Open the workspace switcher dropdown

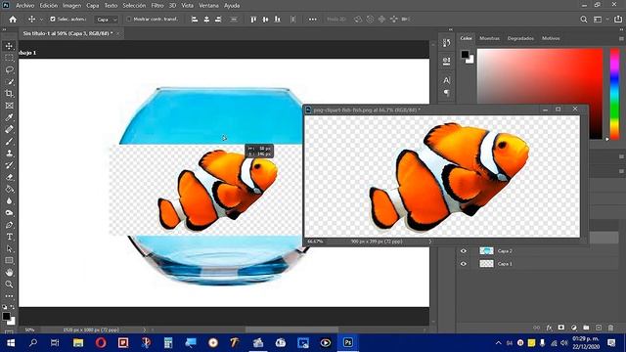coord(600,20)
